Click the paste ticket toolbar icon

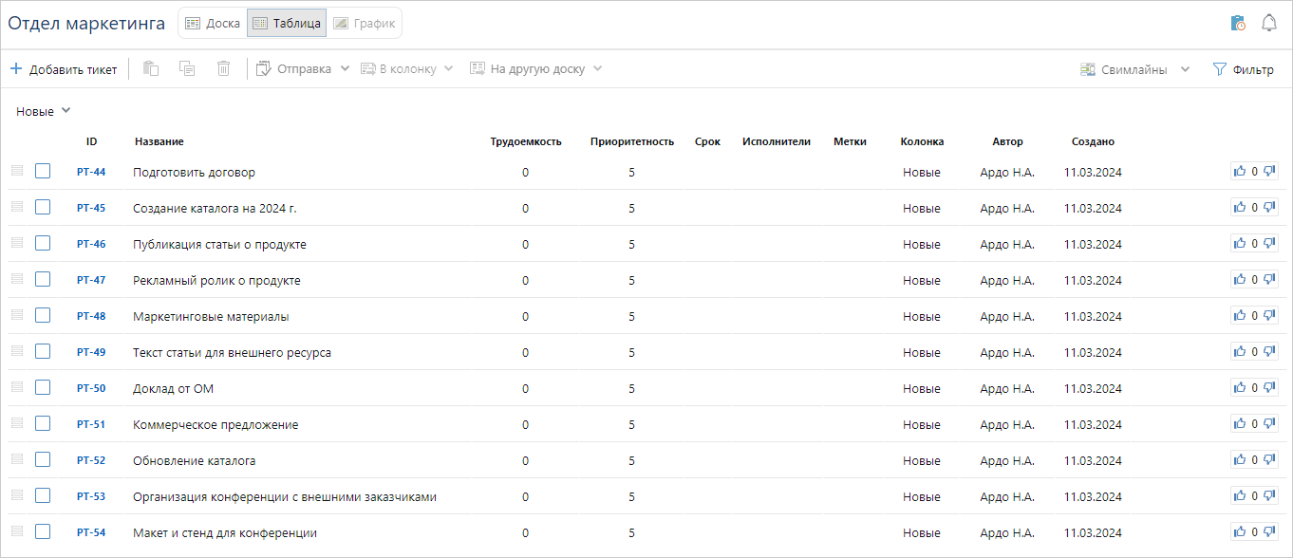coord(151,68)
